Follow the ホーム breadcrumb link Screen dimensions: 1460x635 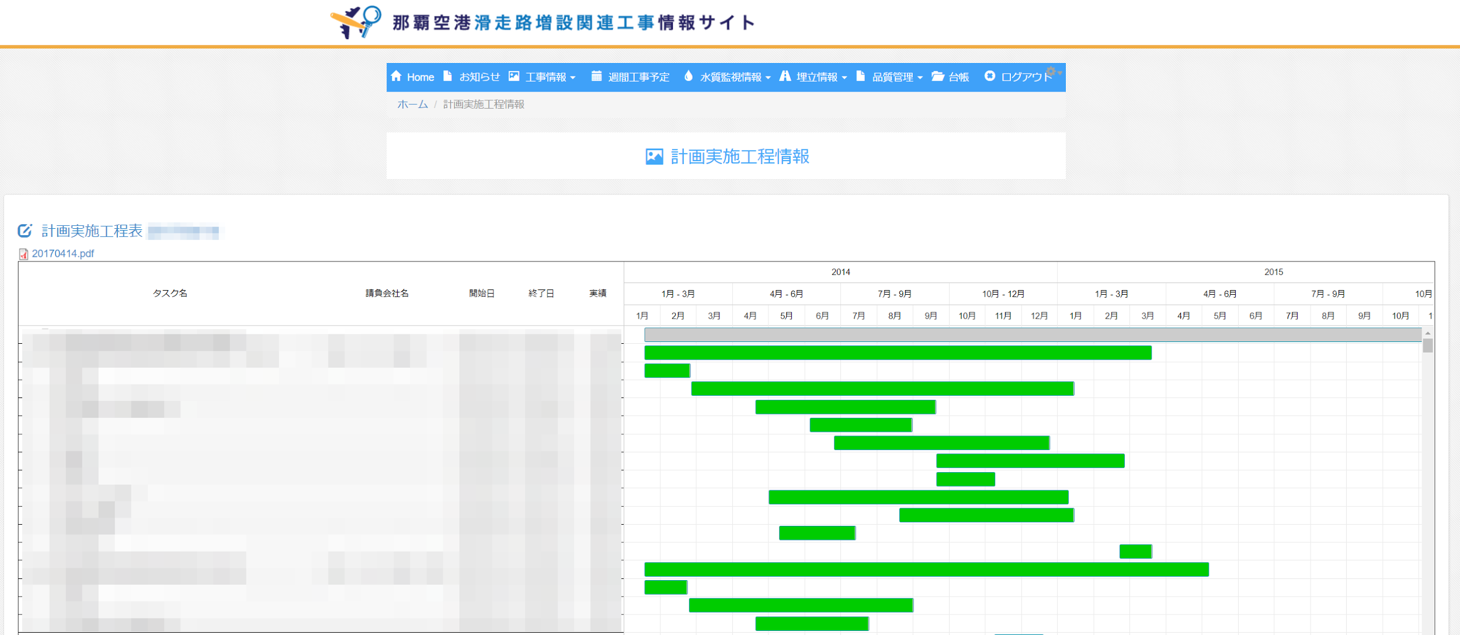click(412, 104)
